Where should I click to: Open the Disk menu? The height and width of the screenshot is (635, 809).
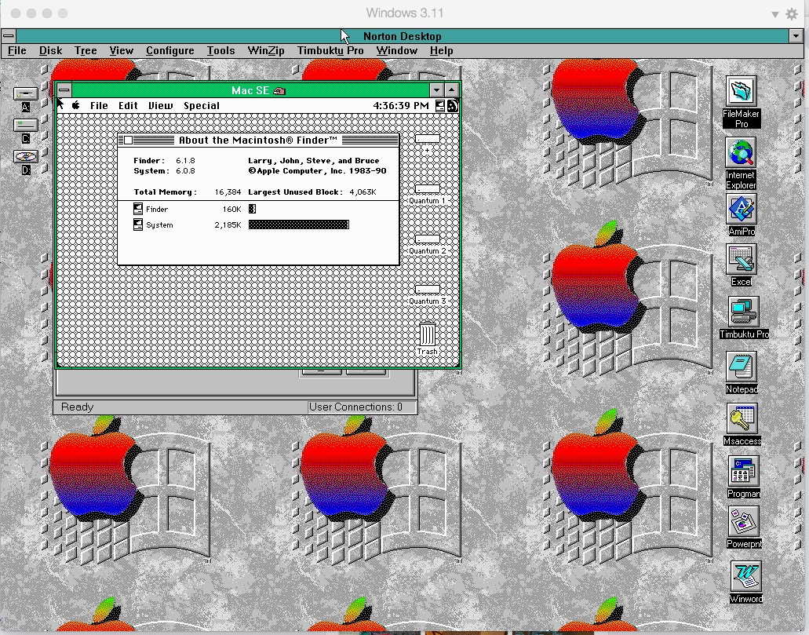click(x=50, y=50)
